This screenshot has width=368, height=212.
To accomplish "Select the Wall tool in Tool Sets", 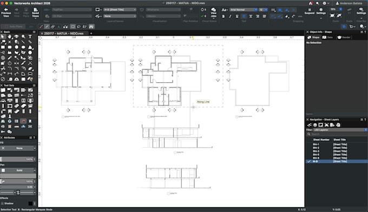I will (x=3, y=90).
